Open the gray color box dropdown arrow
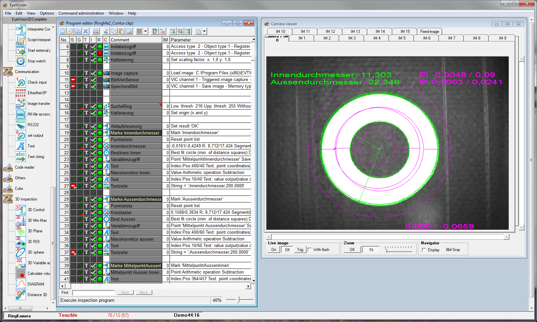537x322 pixels. pyautogui.click(x=146, y=31)
